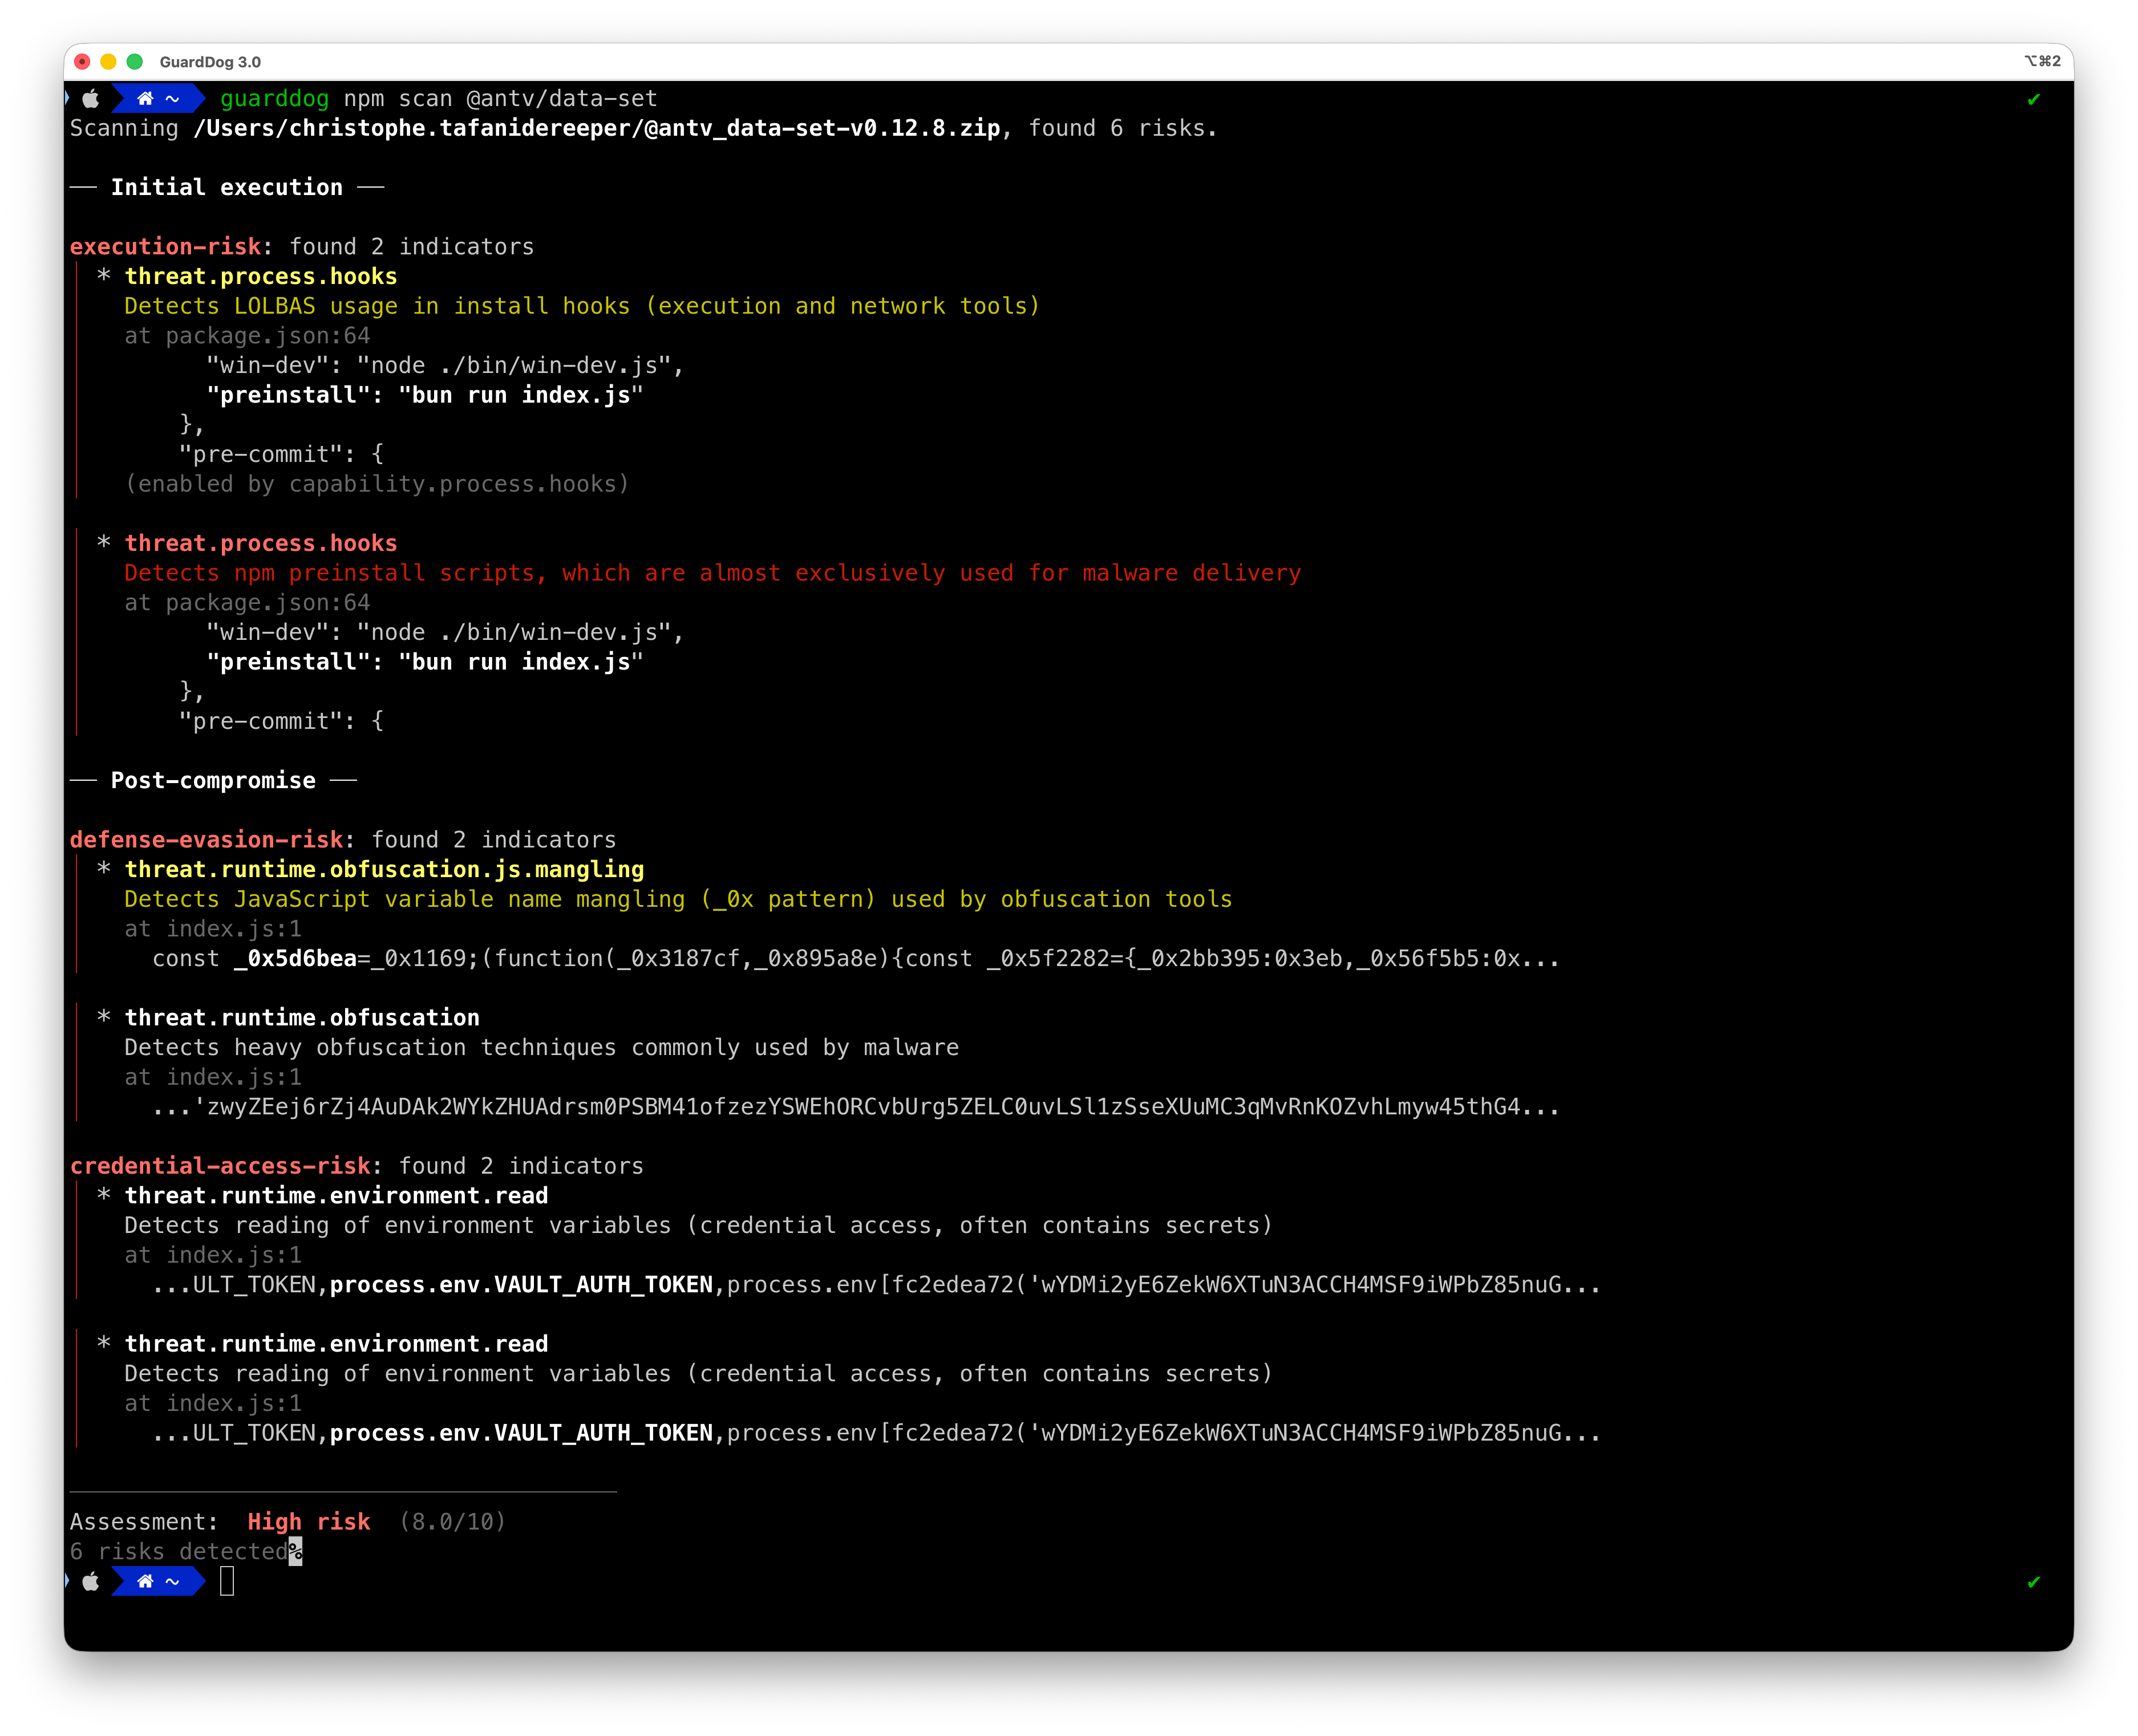Image resolution: width=2138 pixels, height=1736 pixels.
Task: Click the first '"pre-commit": {' line
Action: coord(281,454)
